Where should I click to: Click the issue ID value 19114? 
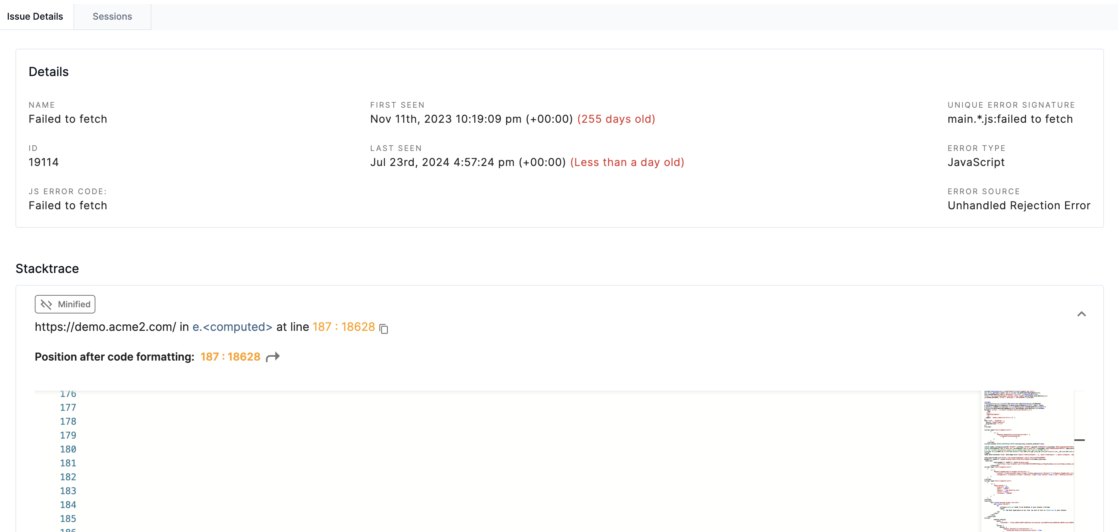pos(43,162)
